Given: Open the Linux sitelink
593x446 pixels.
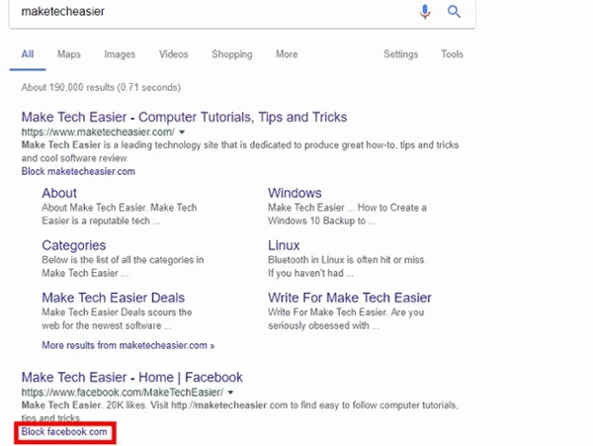Looking at the screenshot, I should click(284, 245).
